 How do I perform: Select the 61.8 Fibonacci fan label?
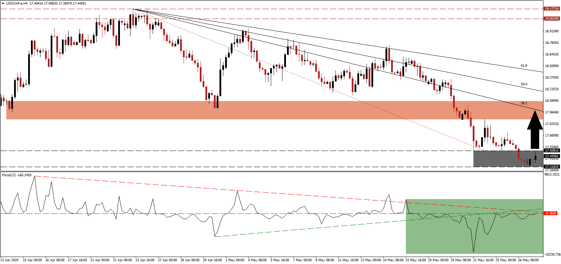point(524,66)
